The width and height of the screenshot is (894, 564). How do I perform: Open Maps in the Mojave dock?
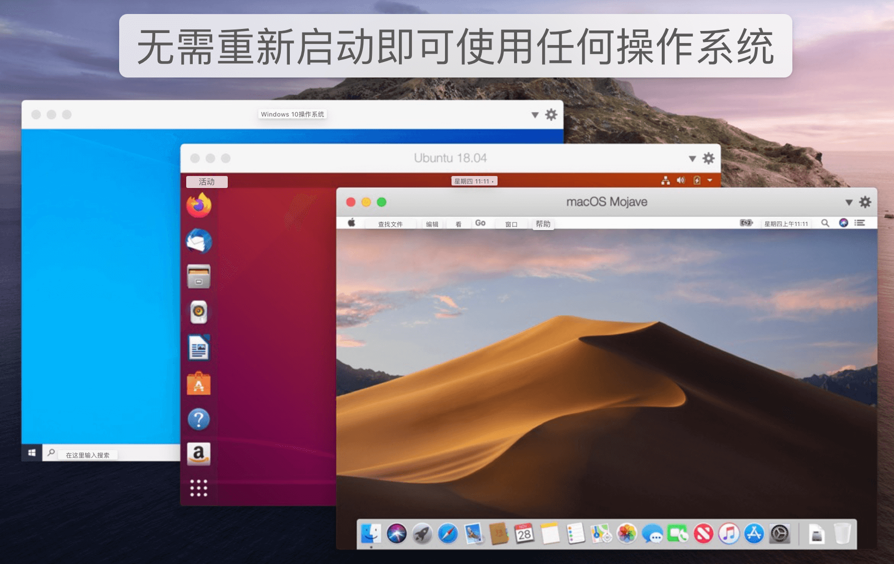[x=601, y=534]
